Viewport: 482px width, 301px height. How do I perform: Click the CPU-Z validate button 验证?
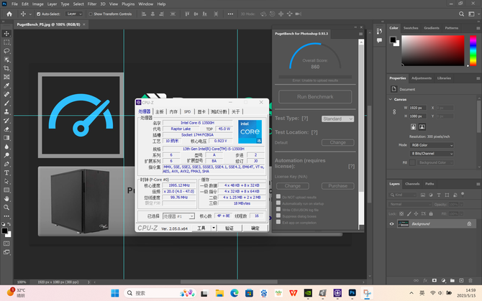pyautogui.click(x=229, y=228)
